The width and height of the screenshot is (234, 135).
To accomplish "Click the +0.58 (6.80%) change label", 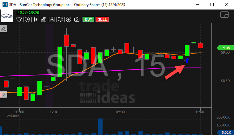I will [x=28, y=12].
